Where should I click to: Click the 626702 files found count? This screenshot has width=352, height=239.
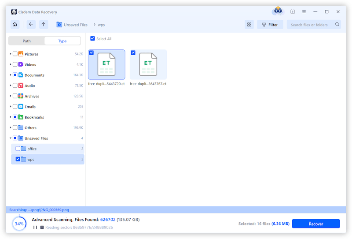[108, 220]
